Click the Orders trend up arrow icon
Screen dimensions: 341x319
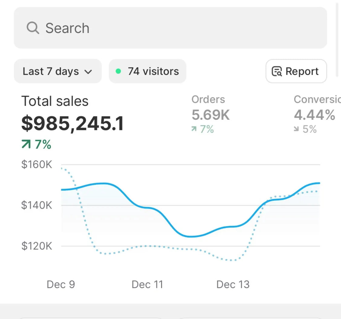point(194,129)
